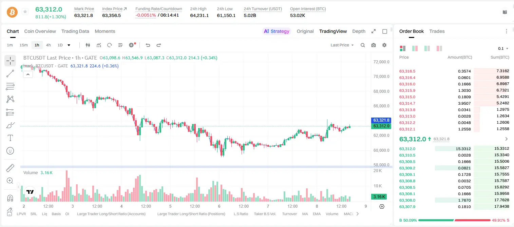The image size is (514, 227).
Task: Show buy and sell order book view
Action: pos(403,48)
